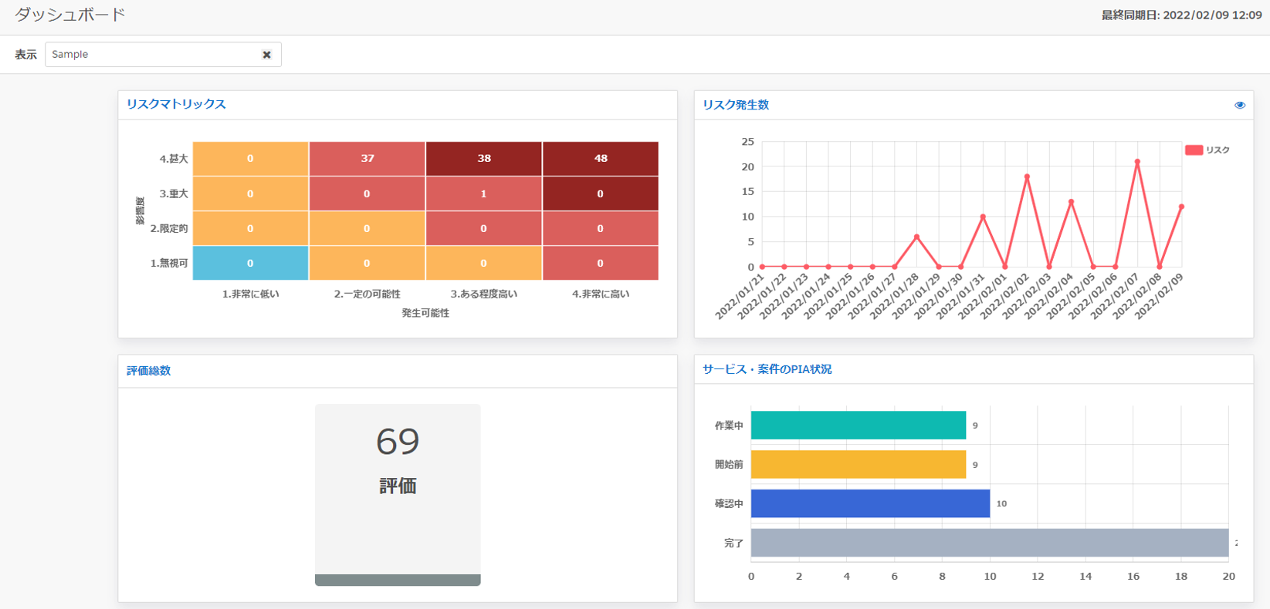The image size is (1270, 609).
Task: Open the リスクマトリックス panel title link
Action: click(x=176, y=104)
